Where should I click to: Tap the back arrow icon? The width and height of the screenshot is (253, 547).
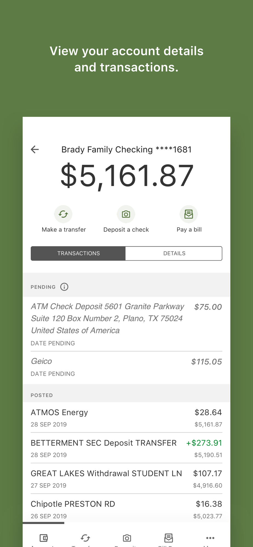35,150
